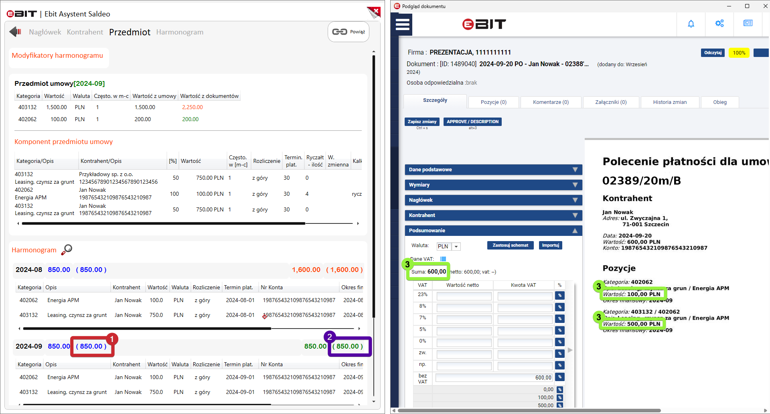Click the magnifier icon beside Harmonogram
The width and height of the screenshot is (770, 414).
tap(67, 250)
